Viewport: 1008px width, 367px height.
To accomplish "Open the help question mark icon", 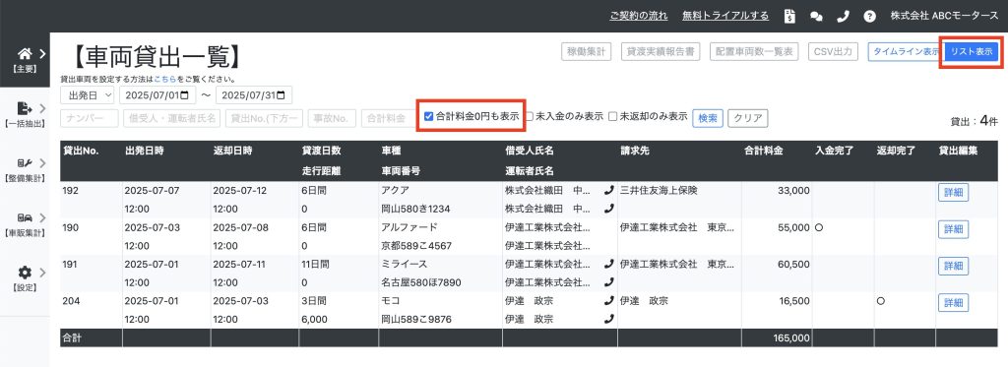I will (x=869, y=16).
